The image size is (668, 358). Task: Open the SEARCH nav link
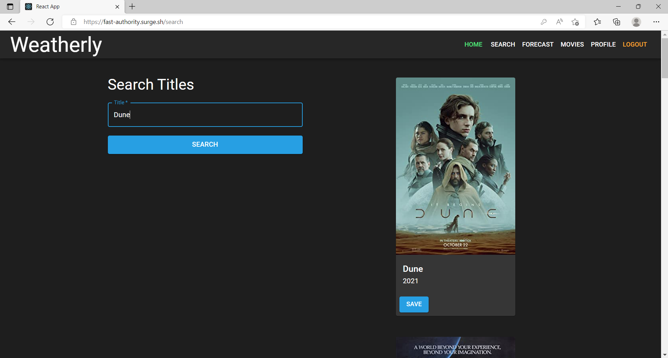click(x=503, y=44)
